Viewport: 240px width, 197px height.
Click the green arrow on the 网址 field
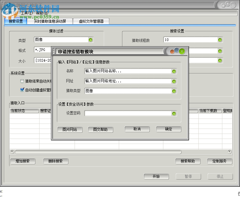click(x=174, y=81)
